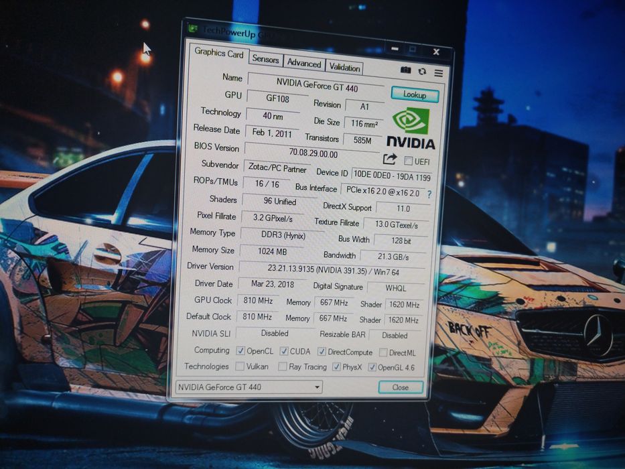Screen dimensions: 625x469
Task: Click the Subvendor value Zotac/PC Partner
Action: (277, 168)
